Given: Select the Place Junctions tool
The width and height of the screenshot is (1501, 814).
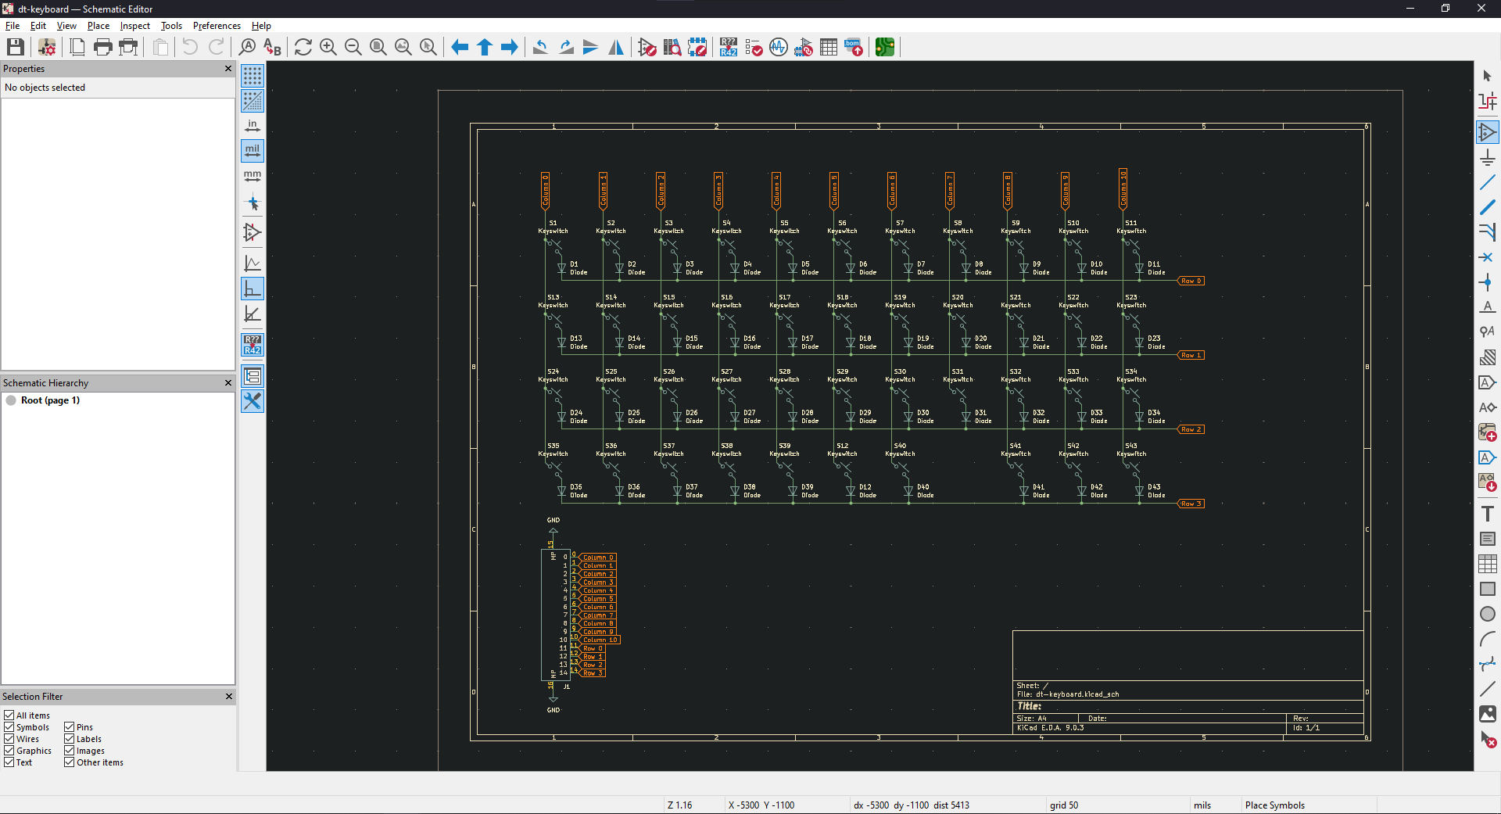Looking at the screenshot, I should [1488, 282].
